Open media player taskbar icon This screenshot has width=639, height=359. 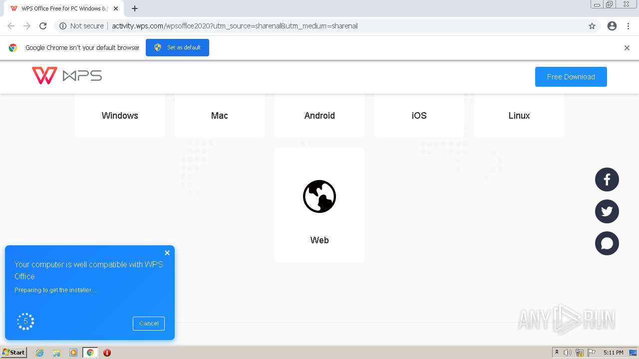[73, 353]
